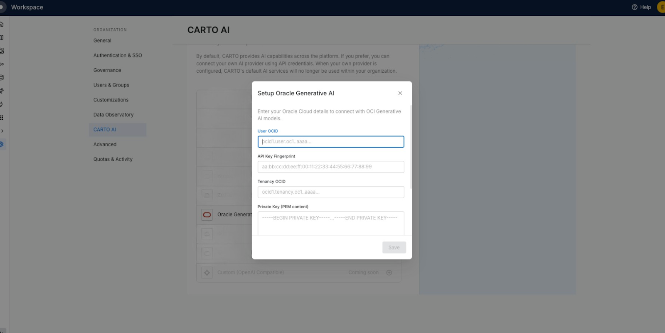Close the Setup Oracle Generative AI dialog
665x333 pixels.
point(400,93)
